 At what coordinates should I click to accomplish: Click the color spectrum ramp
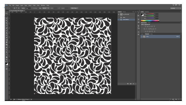point(150,21)
